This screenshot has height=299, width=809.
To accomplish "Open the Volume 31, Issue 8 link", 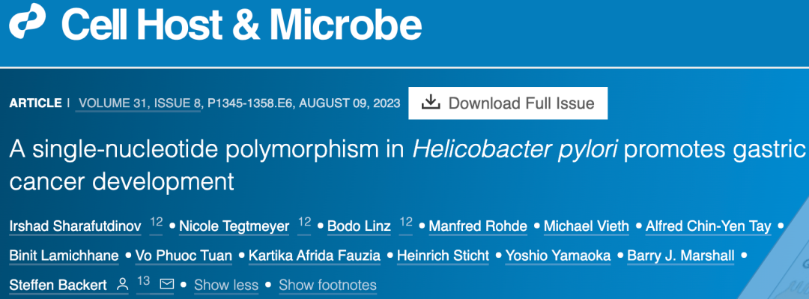I will [139, 103].
